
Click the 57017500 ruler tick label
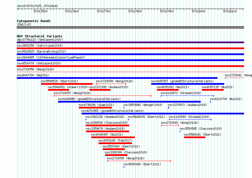[x=41, y=11]
